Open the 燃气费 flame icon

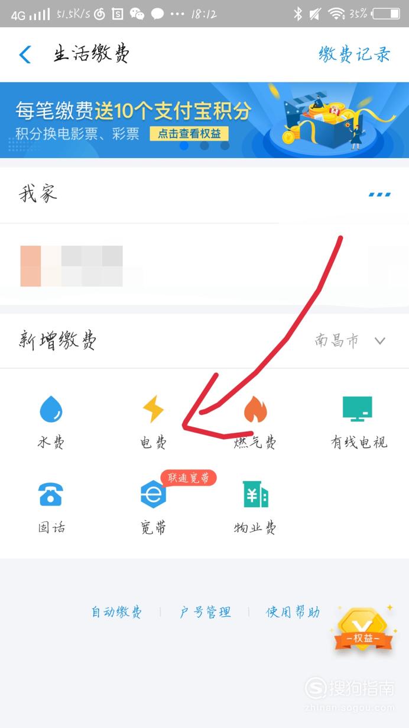(255, 409)
